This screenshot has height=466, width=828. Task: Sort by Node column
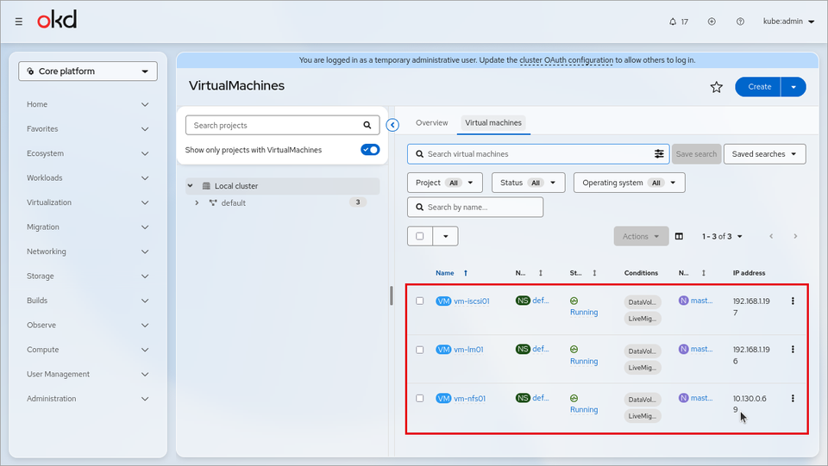pyautogui.click(x=704, y=273)
